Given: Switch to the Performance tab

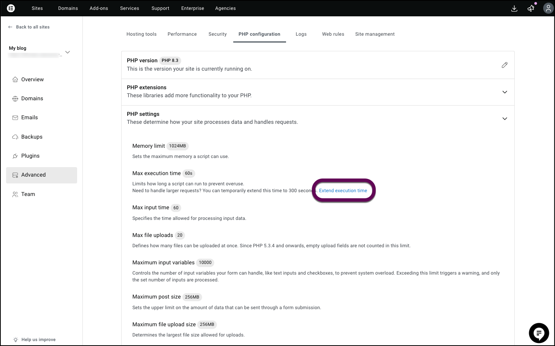Looking at the screenshot, I should click(182, 34).
